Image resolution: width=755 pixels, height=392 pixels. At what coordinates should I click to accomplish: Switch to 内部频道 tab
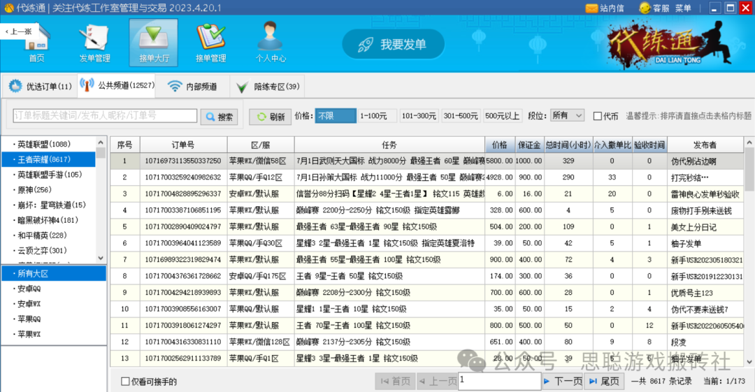[192, 87]
